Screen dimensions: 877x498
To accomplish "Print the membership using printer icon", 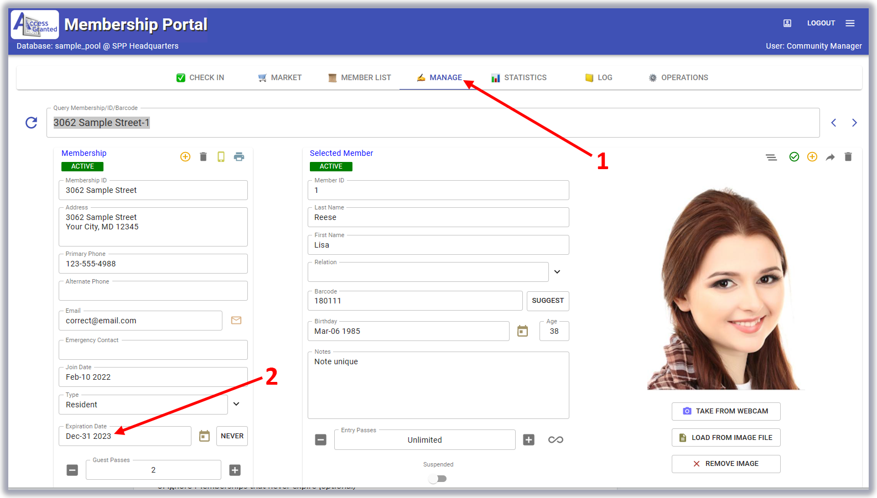I will pos(239,157).
